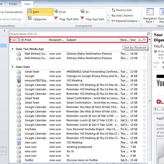Screen dimensions: 164x164
Task: Collapse the navigation pane chevron
Action: pyautogui.click(x=4, y=31)
